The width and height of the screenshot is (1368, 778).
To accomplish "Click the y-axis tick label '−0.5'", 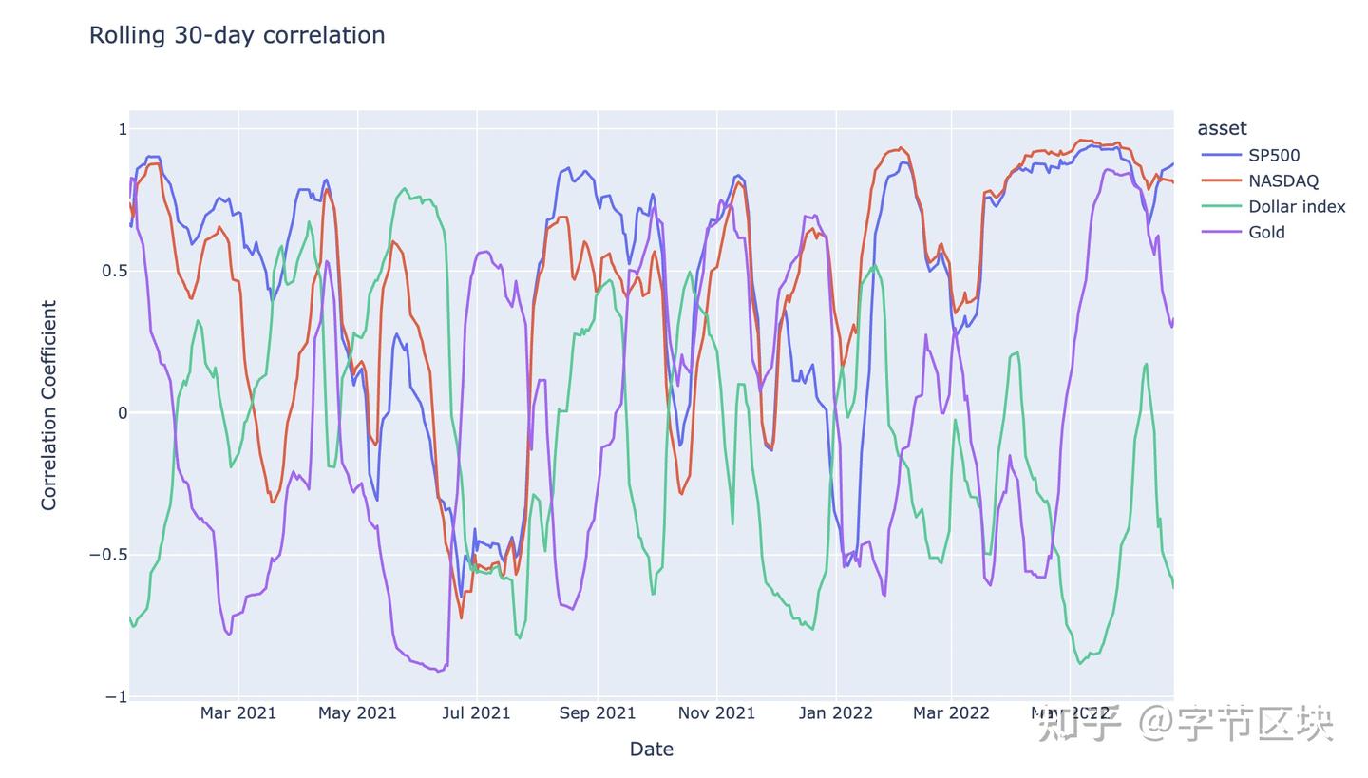I will coord(108,555).
